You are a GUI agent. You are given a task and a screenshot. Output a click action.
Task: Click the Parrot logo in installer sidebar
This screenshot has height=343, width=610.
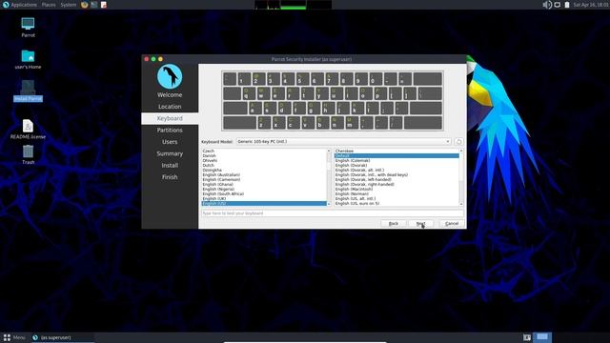pos(170,76)
